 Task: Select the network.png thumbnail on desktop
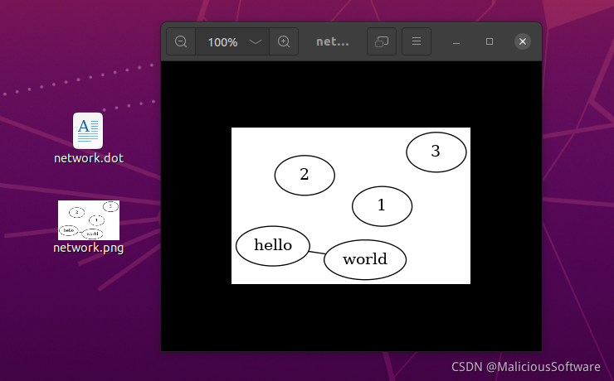tap(89, 220)
